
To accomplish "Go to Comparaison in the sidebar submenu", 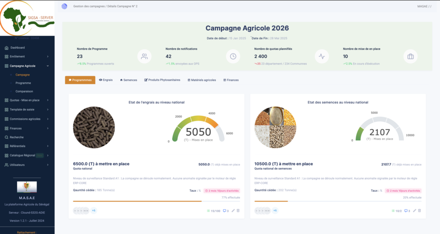I will tap(24, 91).
